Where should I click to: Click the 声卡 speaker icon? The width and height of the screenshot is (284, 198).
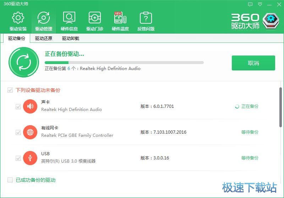[x=30, y=106]
